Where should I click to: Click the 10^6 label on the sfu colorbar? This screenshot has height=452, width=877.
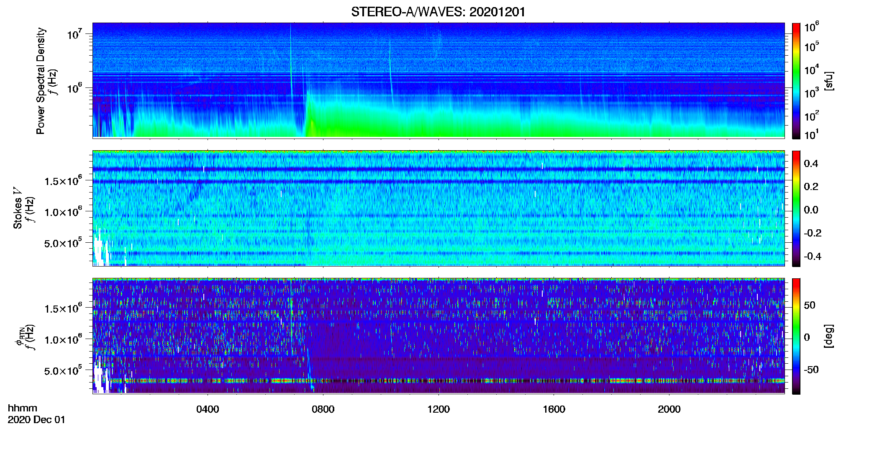click(812, 27)
